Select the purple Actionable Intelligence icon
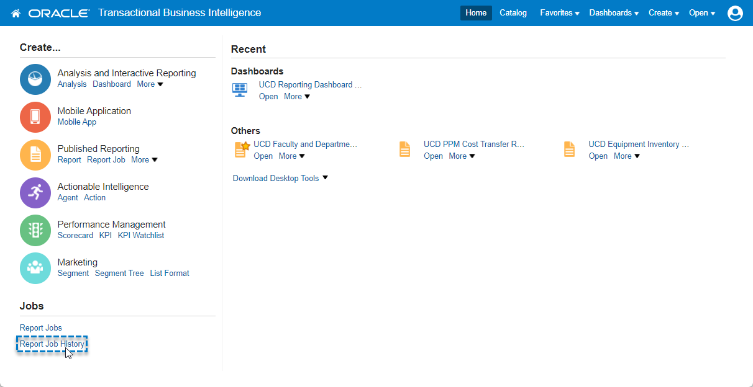Viewport: 753px width, 387px height. click(35, 193)
